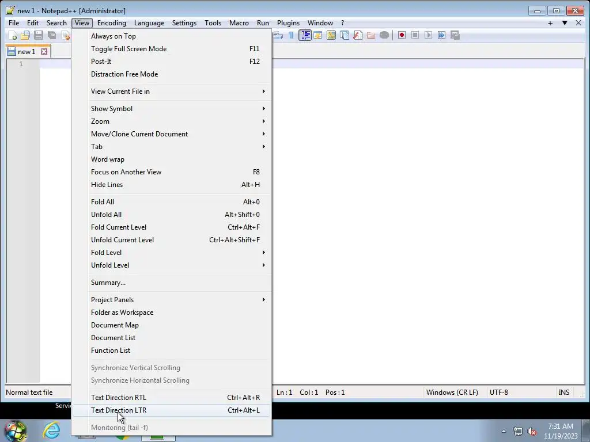The height and width of the screenshot is (442, 590).
Task: Open tab list with black triangle icon
Action: pyautogui.click(x=565, y=23)
